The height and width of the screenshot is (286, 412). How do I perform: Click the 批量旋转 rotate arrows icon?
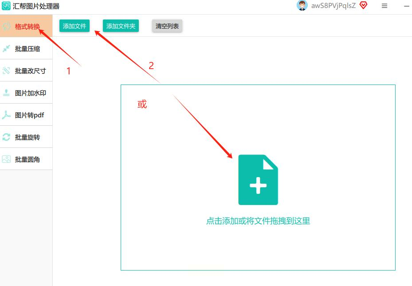tap(6, 137)
